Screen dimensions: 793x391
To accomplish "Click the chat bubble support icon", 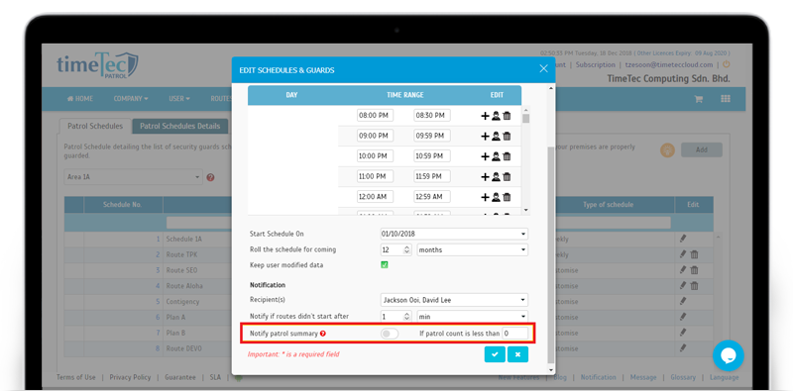I will pos(729,355).
